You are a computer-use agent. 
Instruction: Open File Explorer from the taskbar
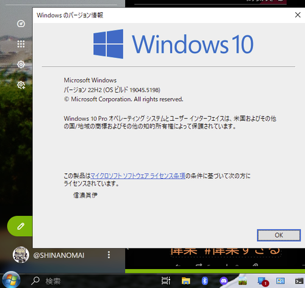coord(185,281)
